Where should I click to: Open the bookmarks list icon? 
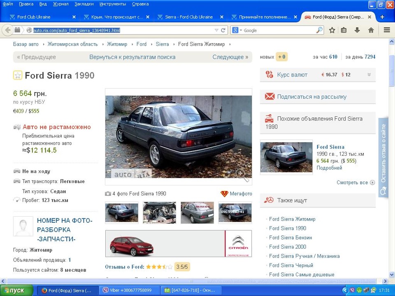[344, 30]
